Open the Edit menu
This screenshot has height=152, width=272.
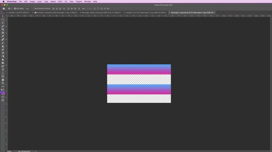(26, 1)
